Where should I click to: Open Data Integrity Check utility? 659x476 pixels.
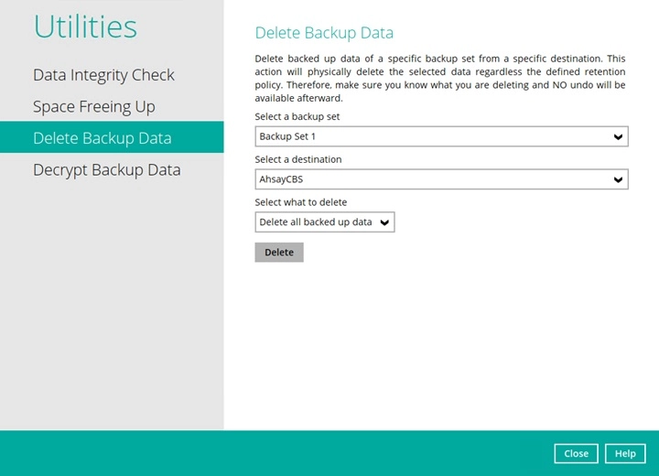click(x=103, y=75)
